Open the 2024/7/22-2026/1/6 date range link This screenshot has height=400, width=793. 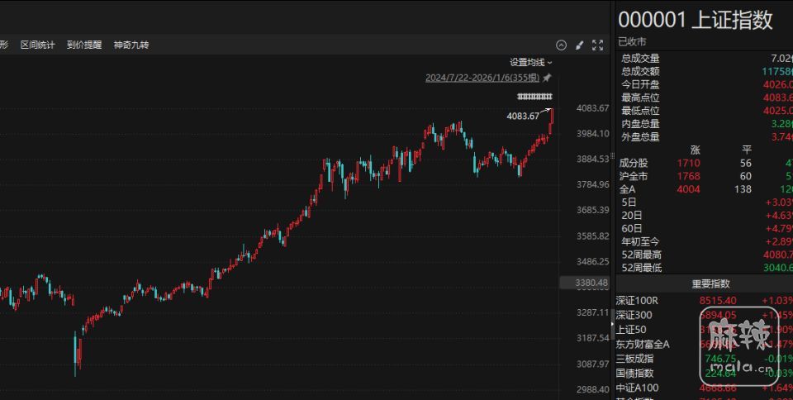tap(482, 78)
